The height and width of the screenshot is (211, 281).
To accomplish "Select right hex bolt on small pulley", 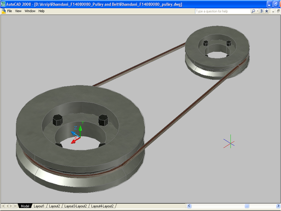I will click(x=229, y=43).
